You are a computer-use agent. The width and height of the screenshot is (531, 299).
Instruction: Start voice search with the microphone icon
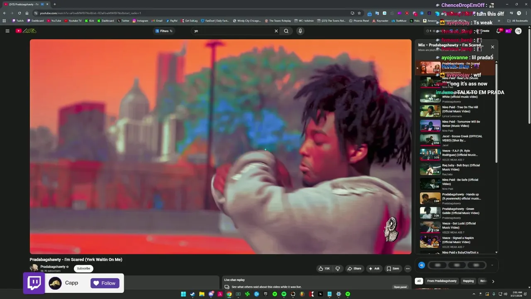point(300,31)
